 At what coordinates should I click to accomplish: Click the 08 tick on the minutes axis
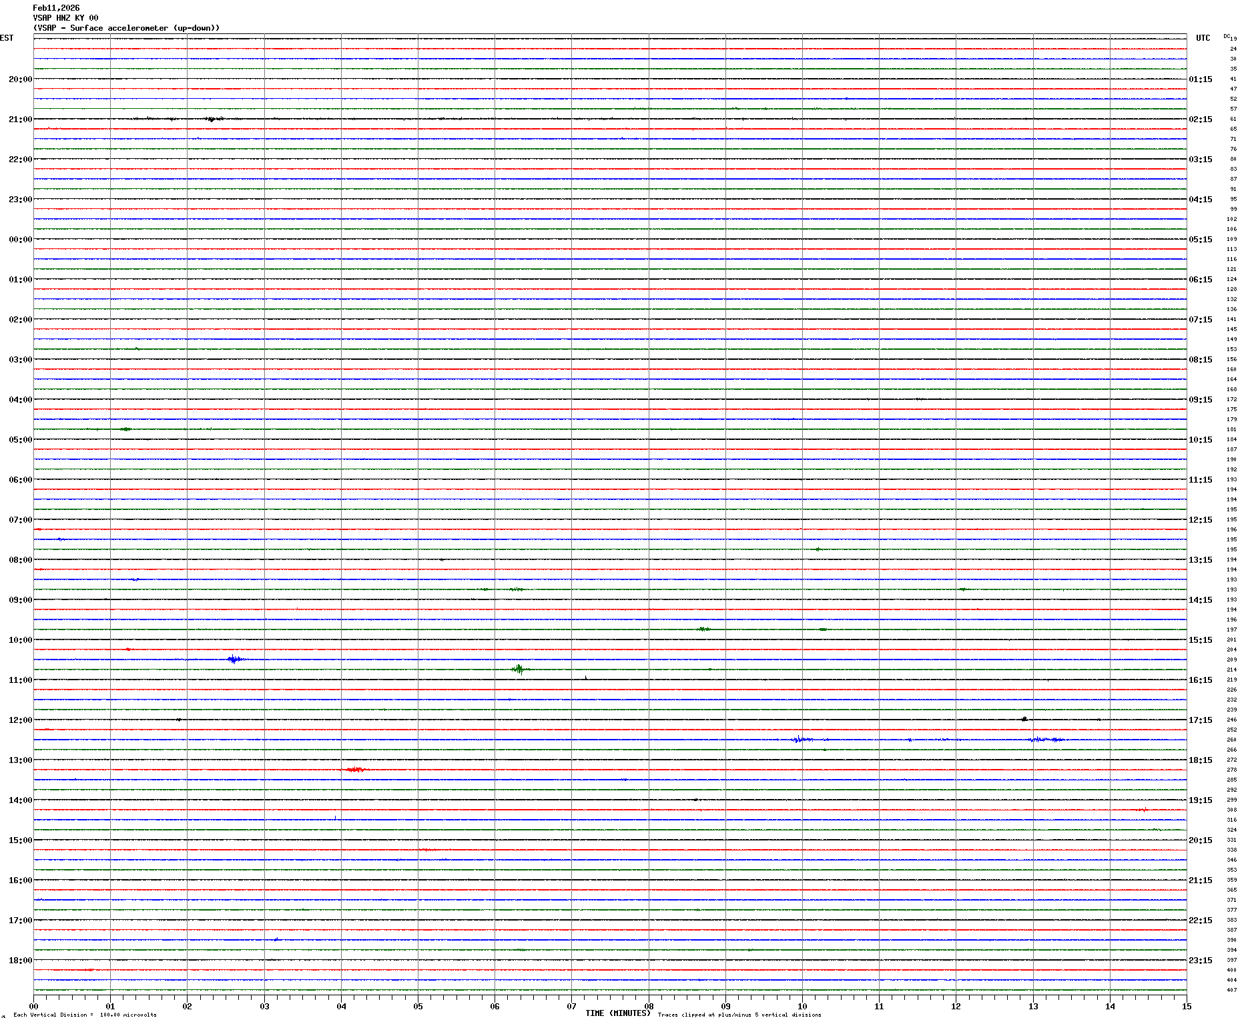649,1007
